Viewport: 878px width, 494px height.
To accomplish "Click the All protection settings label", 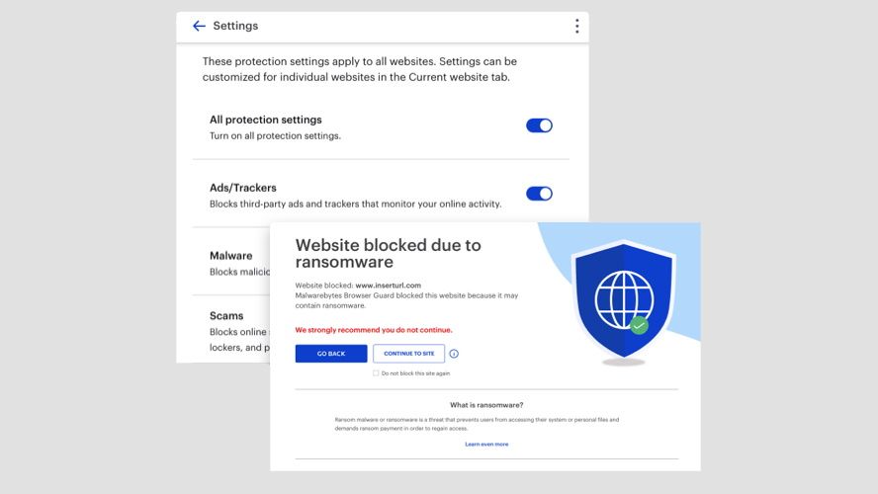I will coord(265,120).
